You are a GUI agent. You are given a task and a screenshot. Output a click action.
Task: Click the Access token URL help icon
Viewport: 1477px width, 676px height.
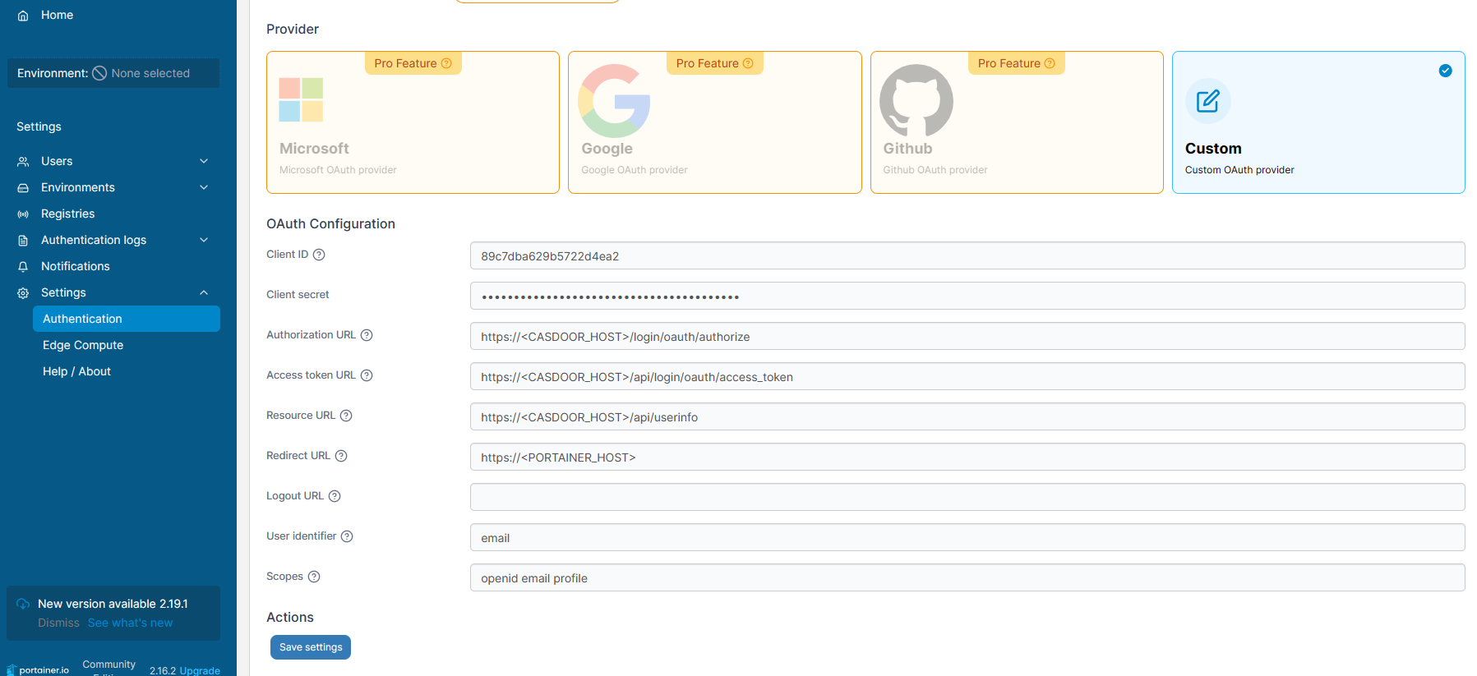(367, 375)
